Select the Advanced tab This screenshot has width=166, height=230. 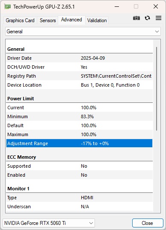[71, 20]
